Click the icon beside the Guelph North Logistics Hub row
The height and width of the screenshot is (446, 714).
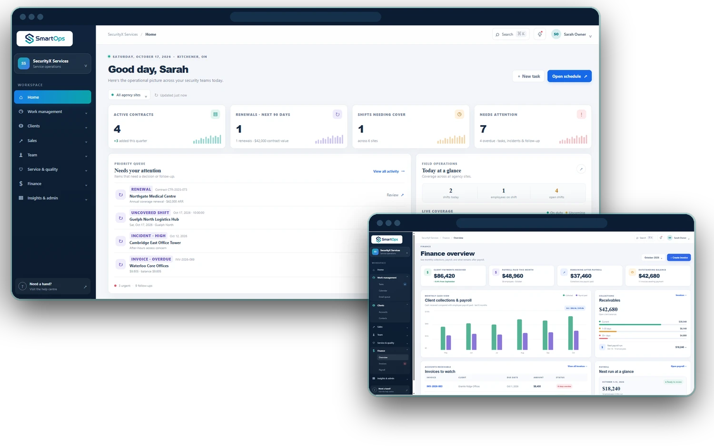[x=121, y=218]
